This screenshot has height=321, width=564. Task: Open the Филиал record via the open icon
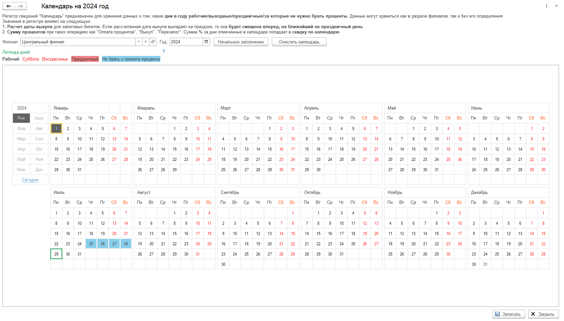coord(153,42)
